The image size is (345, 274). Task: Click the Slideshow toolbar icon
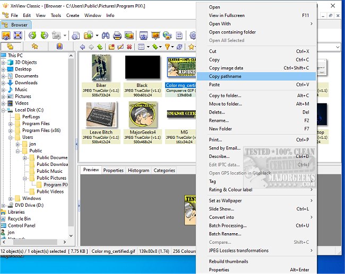[x=156, y=36]
